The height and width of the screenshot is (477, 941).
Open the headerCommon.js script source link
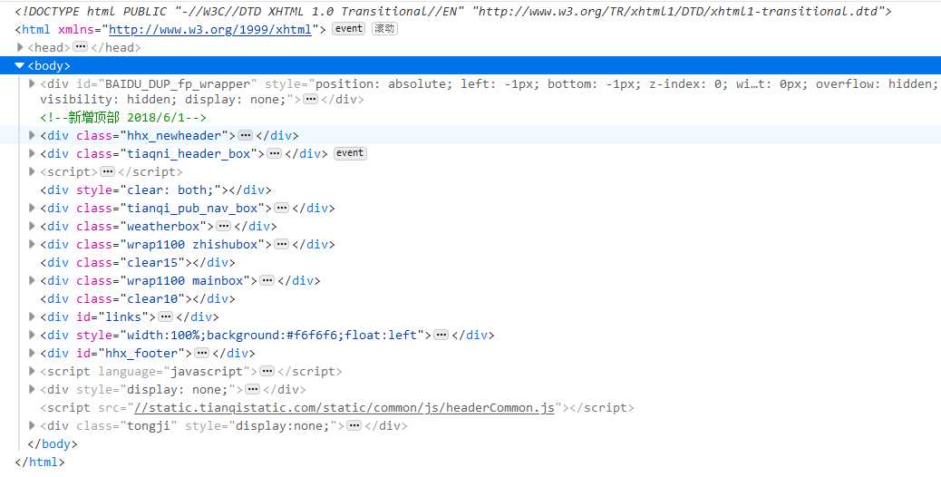click(344, 407)
